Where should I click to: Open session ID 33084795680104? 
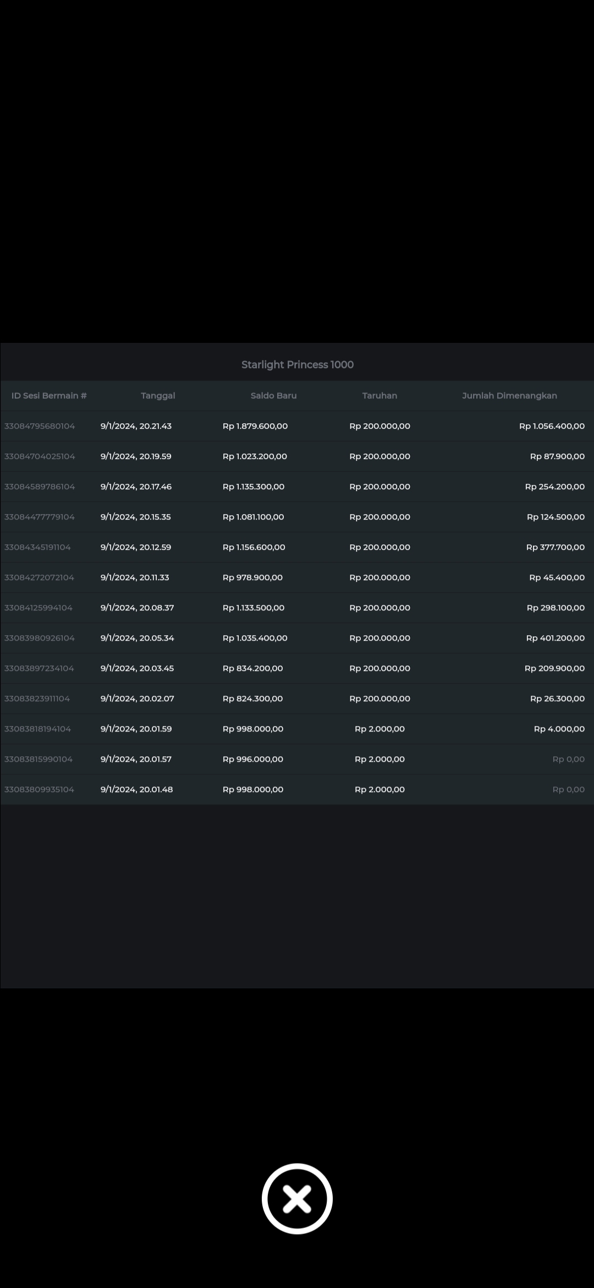(x=40, y=426)
